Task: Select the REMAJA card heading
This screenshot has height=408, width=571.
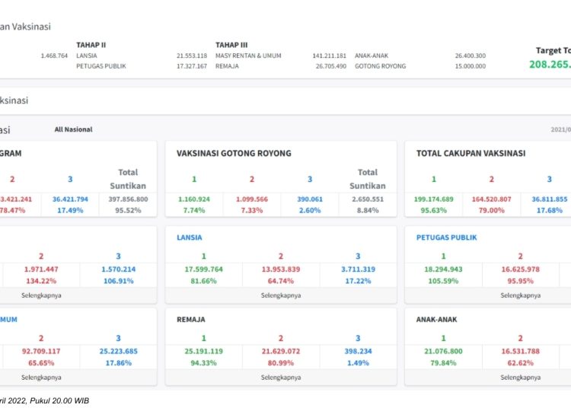Action: (x=190, y=320)
